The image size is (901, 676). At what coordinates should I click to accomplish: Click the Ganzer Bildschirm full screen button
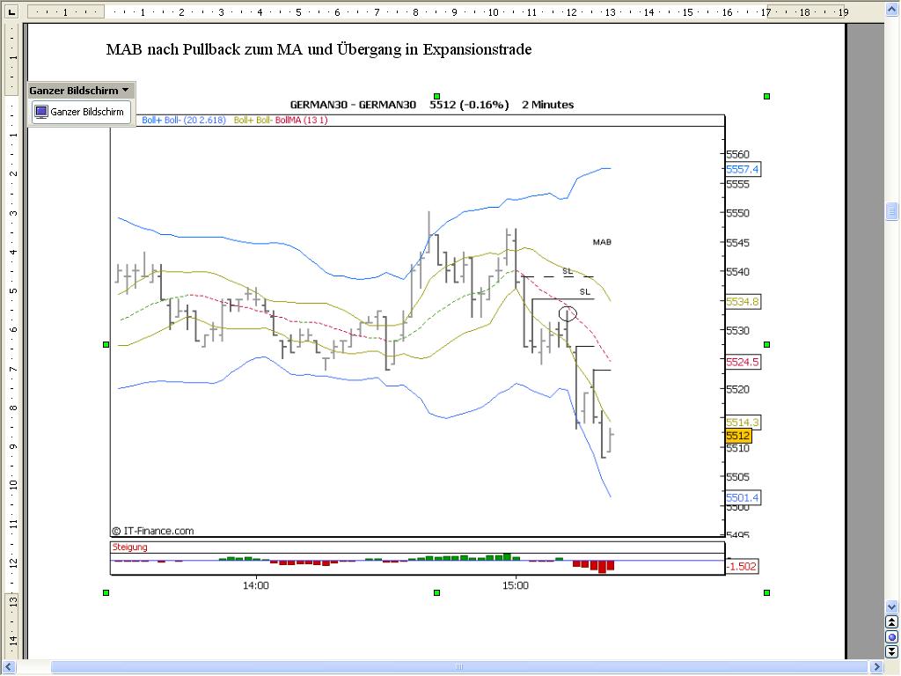(81, 112)
